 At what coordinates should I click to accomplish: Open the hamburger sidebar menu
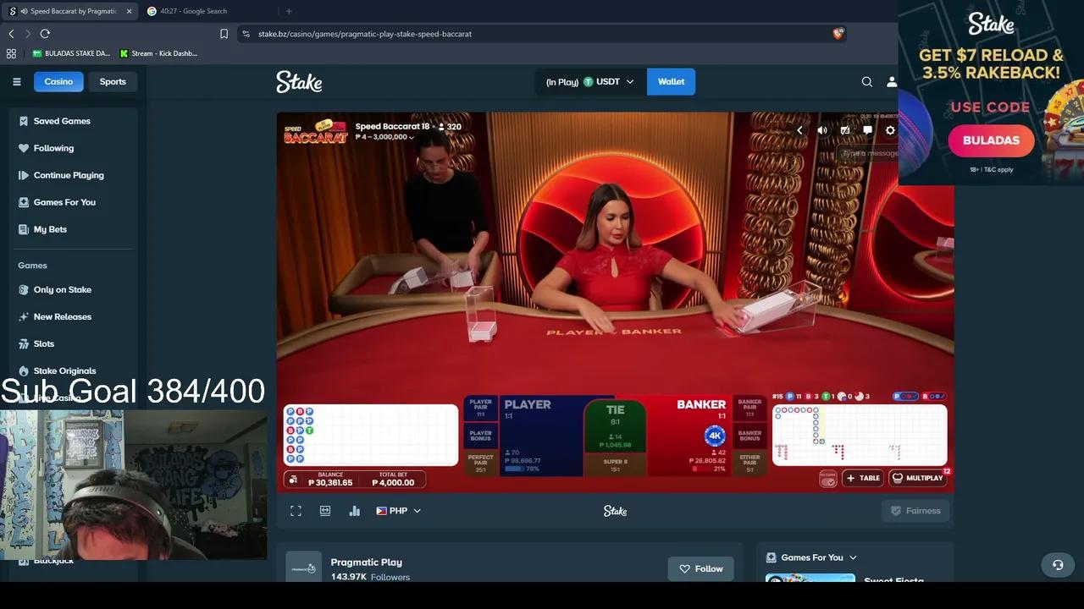coord(16,82)
